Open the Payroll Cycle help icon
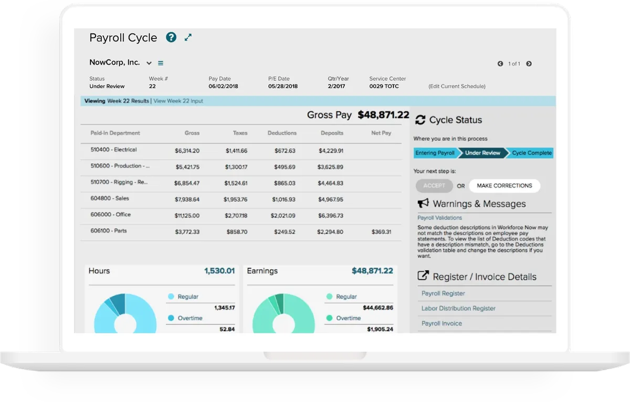This screenshot has width=630, height=402. 171,37
